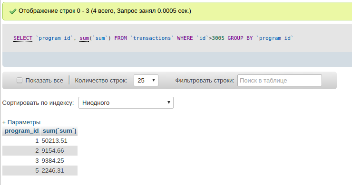Open the 'Сортировать по индексу' dropdown
The image size is (352, 185).
(x=126, y=103)
